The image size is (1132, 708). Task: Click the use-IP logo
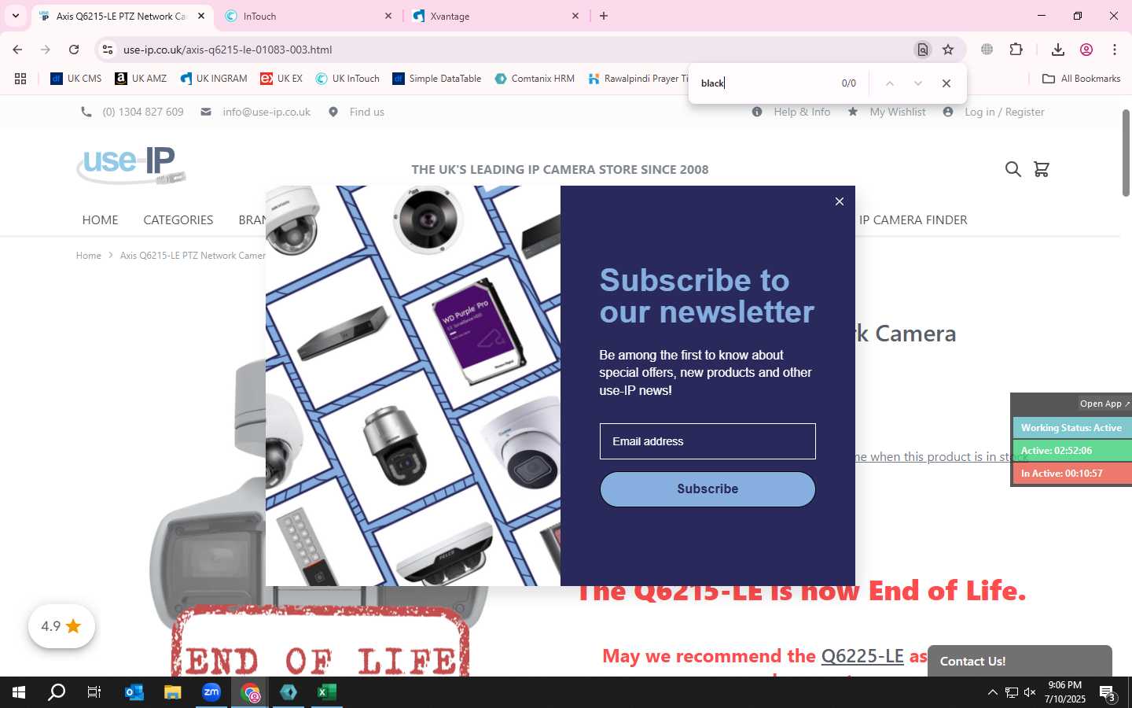click(x=131, y=165)
